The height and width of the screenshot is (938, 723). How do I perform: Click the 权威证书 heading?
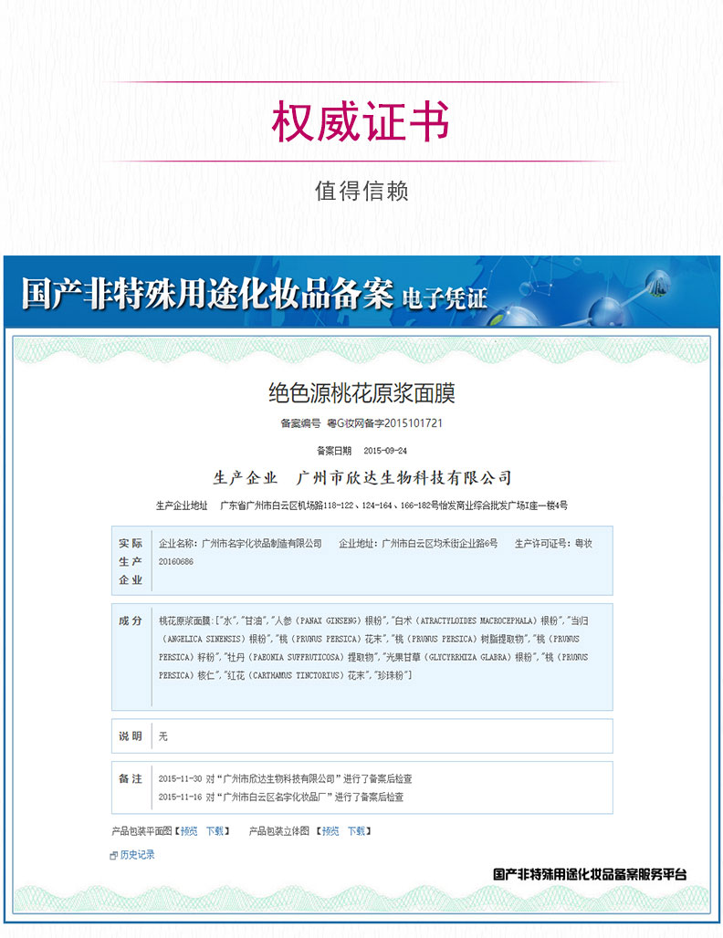click(361, 121)
